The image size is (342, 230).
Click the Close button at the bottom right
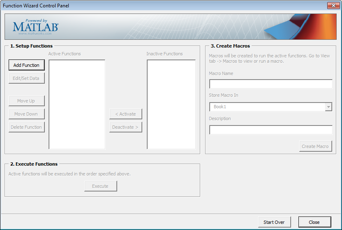point(315,222)
